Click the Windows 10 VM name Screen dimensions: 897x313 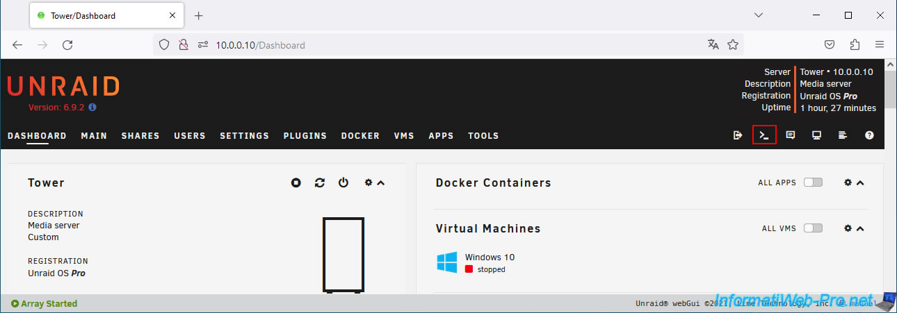(x=490, y=257)
